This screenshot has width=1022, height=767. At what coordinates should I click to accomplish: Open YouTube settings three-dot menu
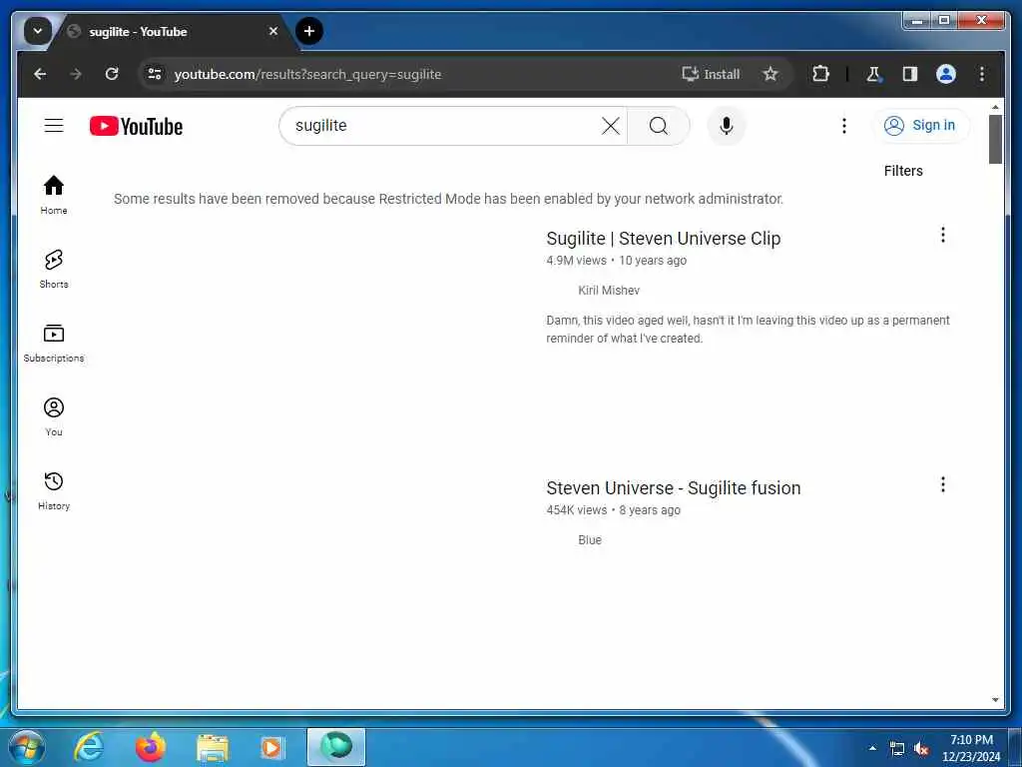(x=844, y=125)
